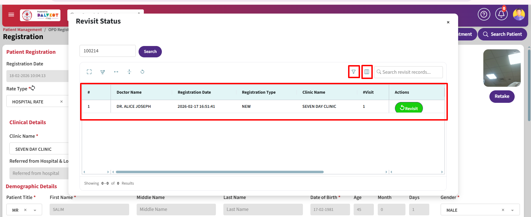Click the add filter rows icon
This screenshot has width=531, height=217.
click(103, 72)
